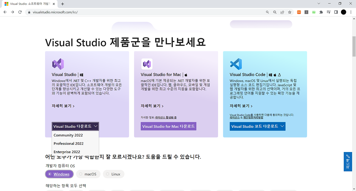Click the search magnifier icon in address bar
This screenshot has height=191, width=356.
pyautogui.click(x=268, y=12)
